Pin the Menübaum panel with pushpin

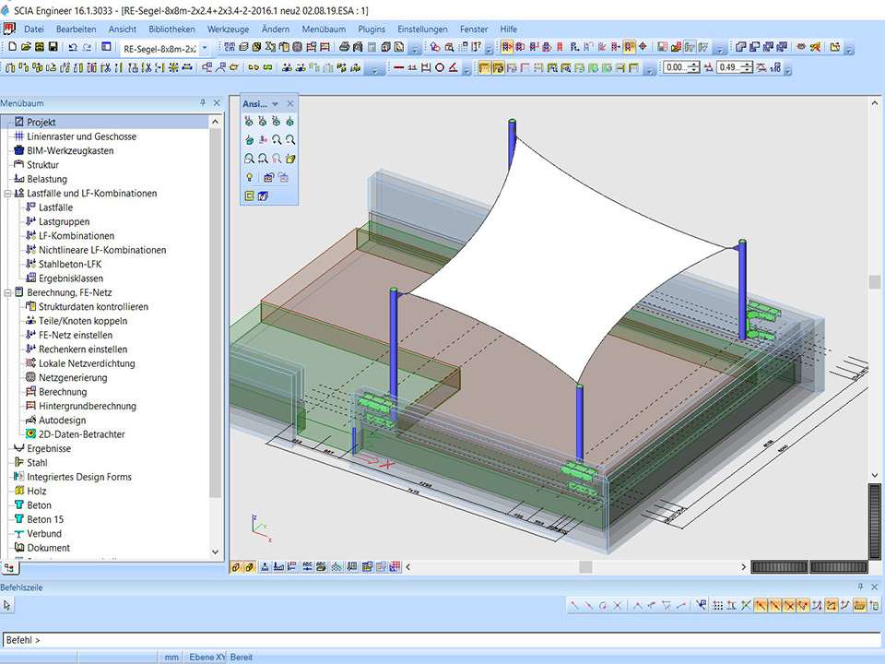click(203, 103)
